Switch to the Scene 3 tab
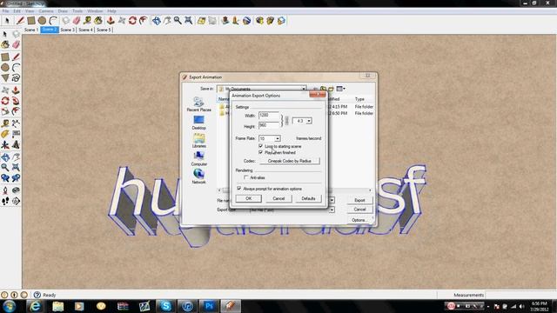This screenshot has height=313, width=557. 68,30
